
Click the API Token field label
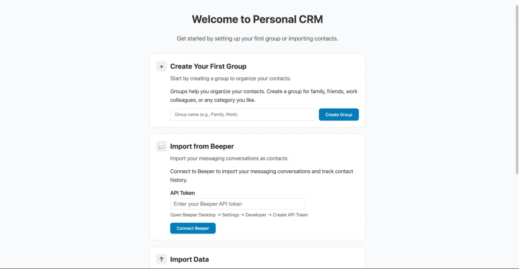[x=182, y=193]
